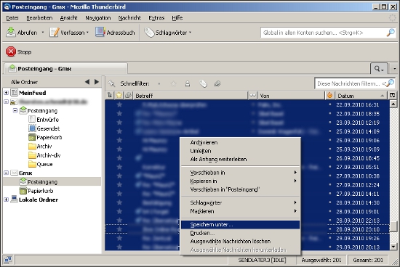Image resolution: width=400 pixels, height=267 pixels.
Task: Open the column picker icon
Action: click(392, 96)
